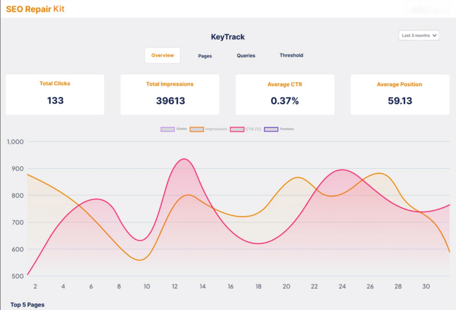The image size is (456, 310).
Task: Click the Average Position card
Action: [399, 94]
